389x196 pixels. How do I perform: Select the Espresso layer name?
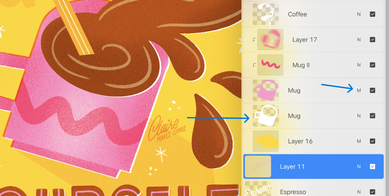click(x=293, y=192)
